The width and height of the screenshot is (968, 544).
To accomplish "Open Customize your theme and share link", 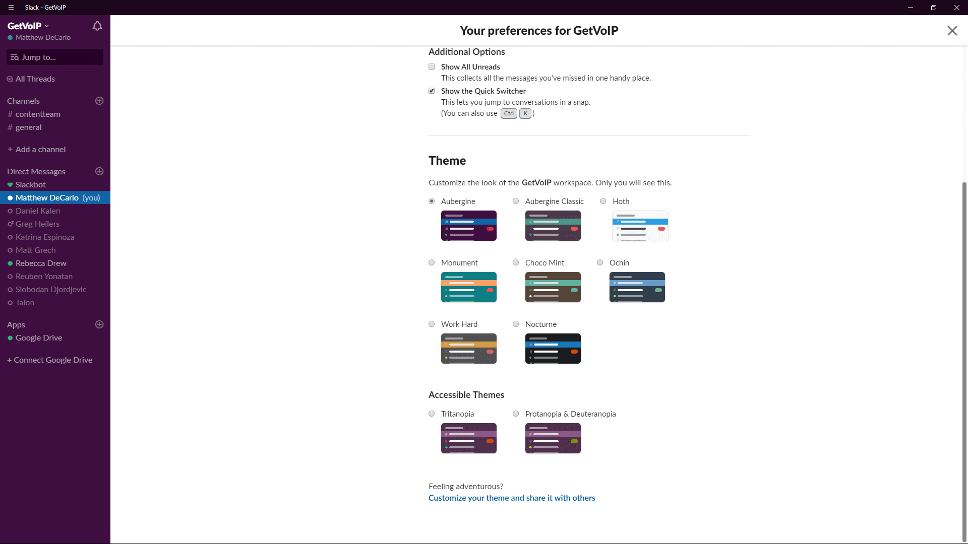I will (x=512, y=498).
